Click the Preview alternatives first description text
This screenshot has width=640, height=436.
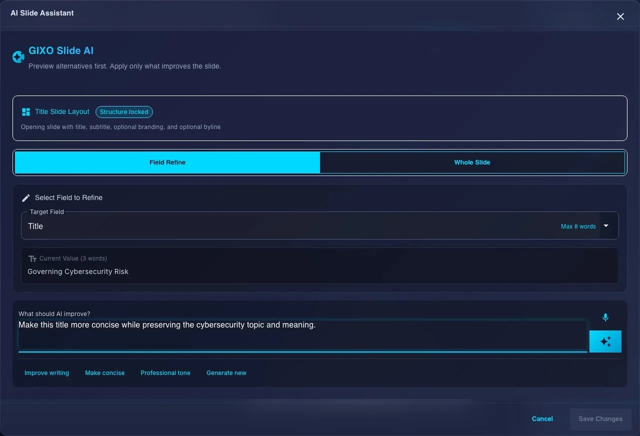point(124,66)
